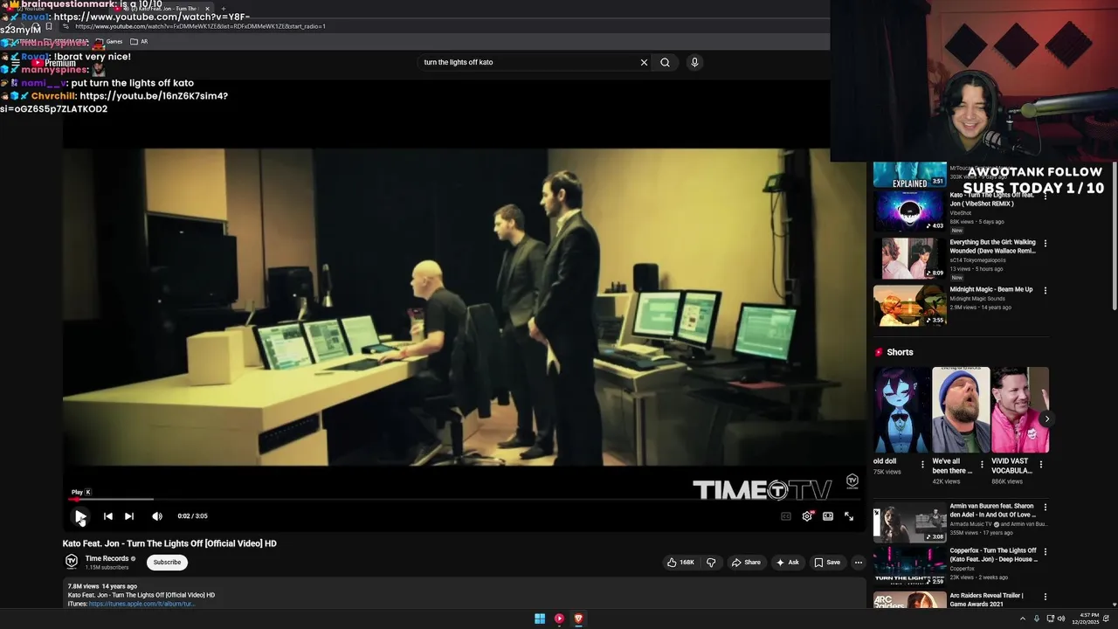Open the player settings gear

pos(807,516)
